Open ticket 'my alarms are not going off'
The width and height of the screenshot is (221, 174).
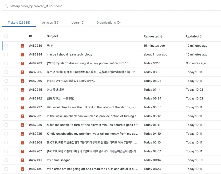92,169
